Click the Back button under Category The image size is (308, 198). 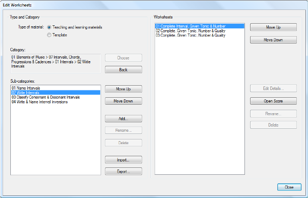pyautogui.click(x=124, y=70)
